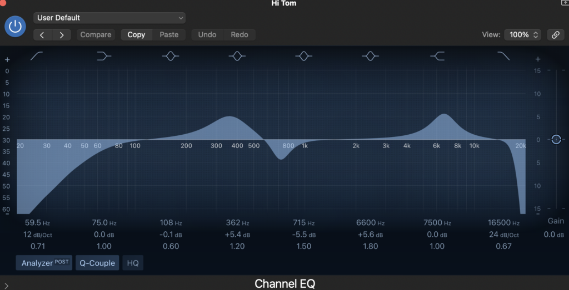Viewport: 569px width, 290px height.
Task: Disable the low-pass filter band icon
Action: point(503,56)
